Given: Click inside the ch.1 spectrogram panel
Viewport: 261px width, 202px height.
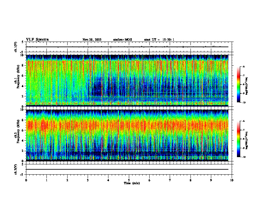Looking at the screenshot, I should click(127, 81).
